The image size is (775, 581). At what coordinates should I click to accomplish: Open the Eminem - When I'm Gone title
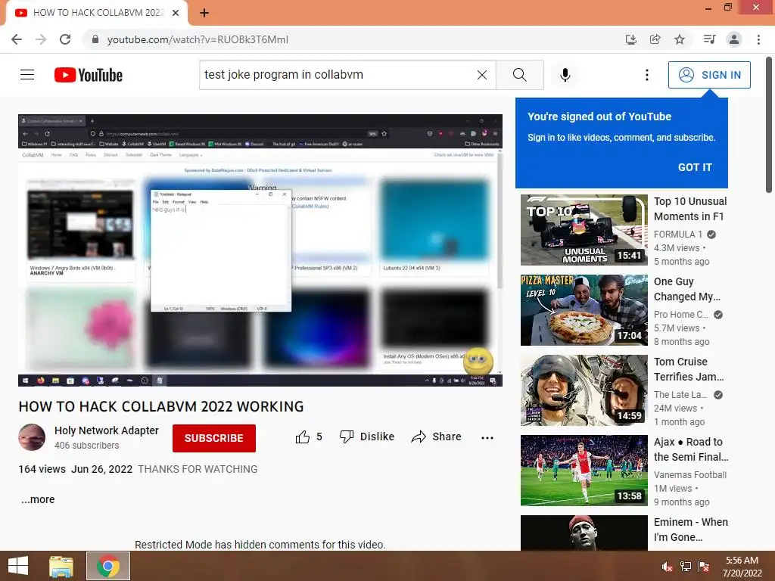[x=690, y=530]
